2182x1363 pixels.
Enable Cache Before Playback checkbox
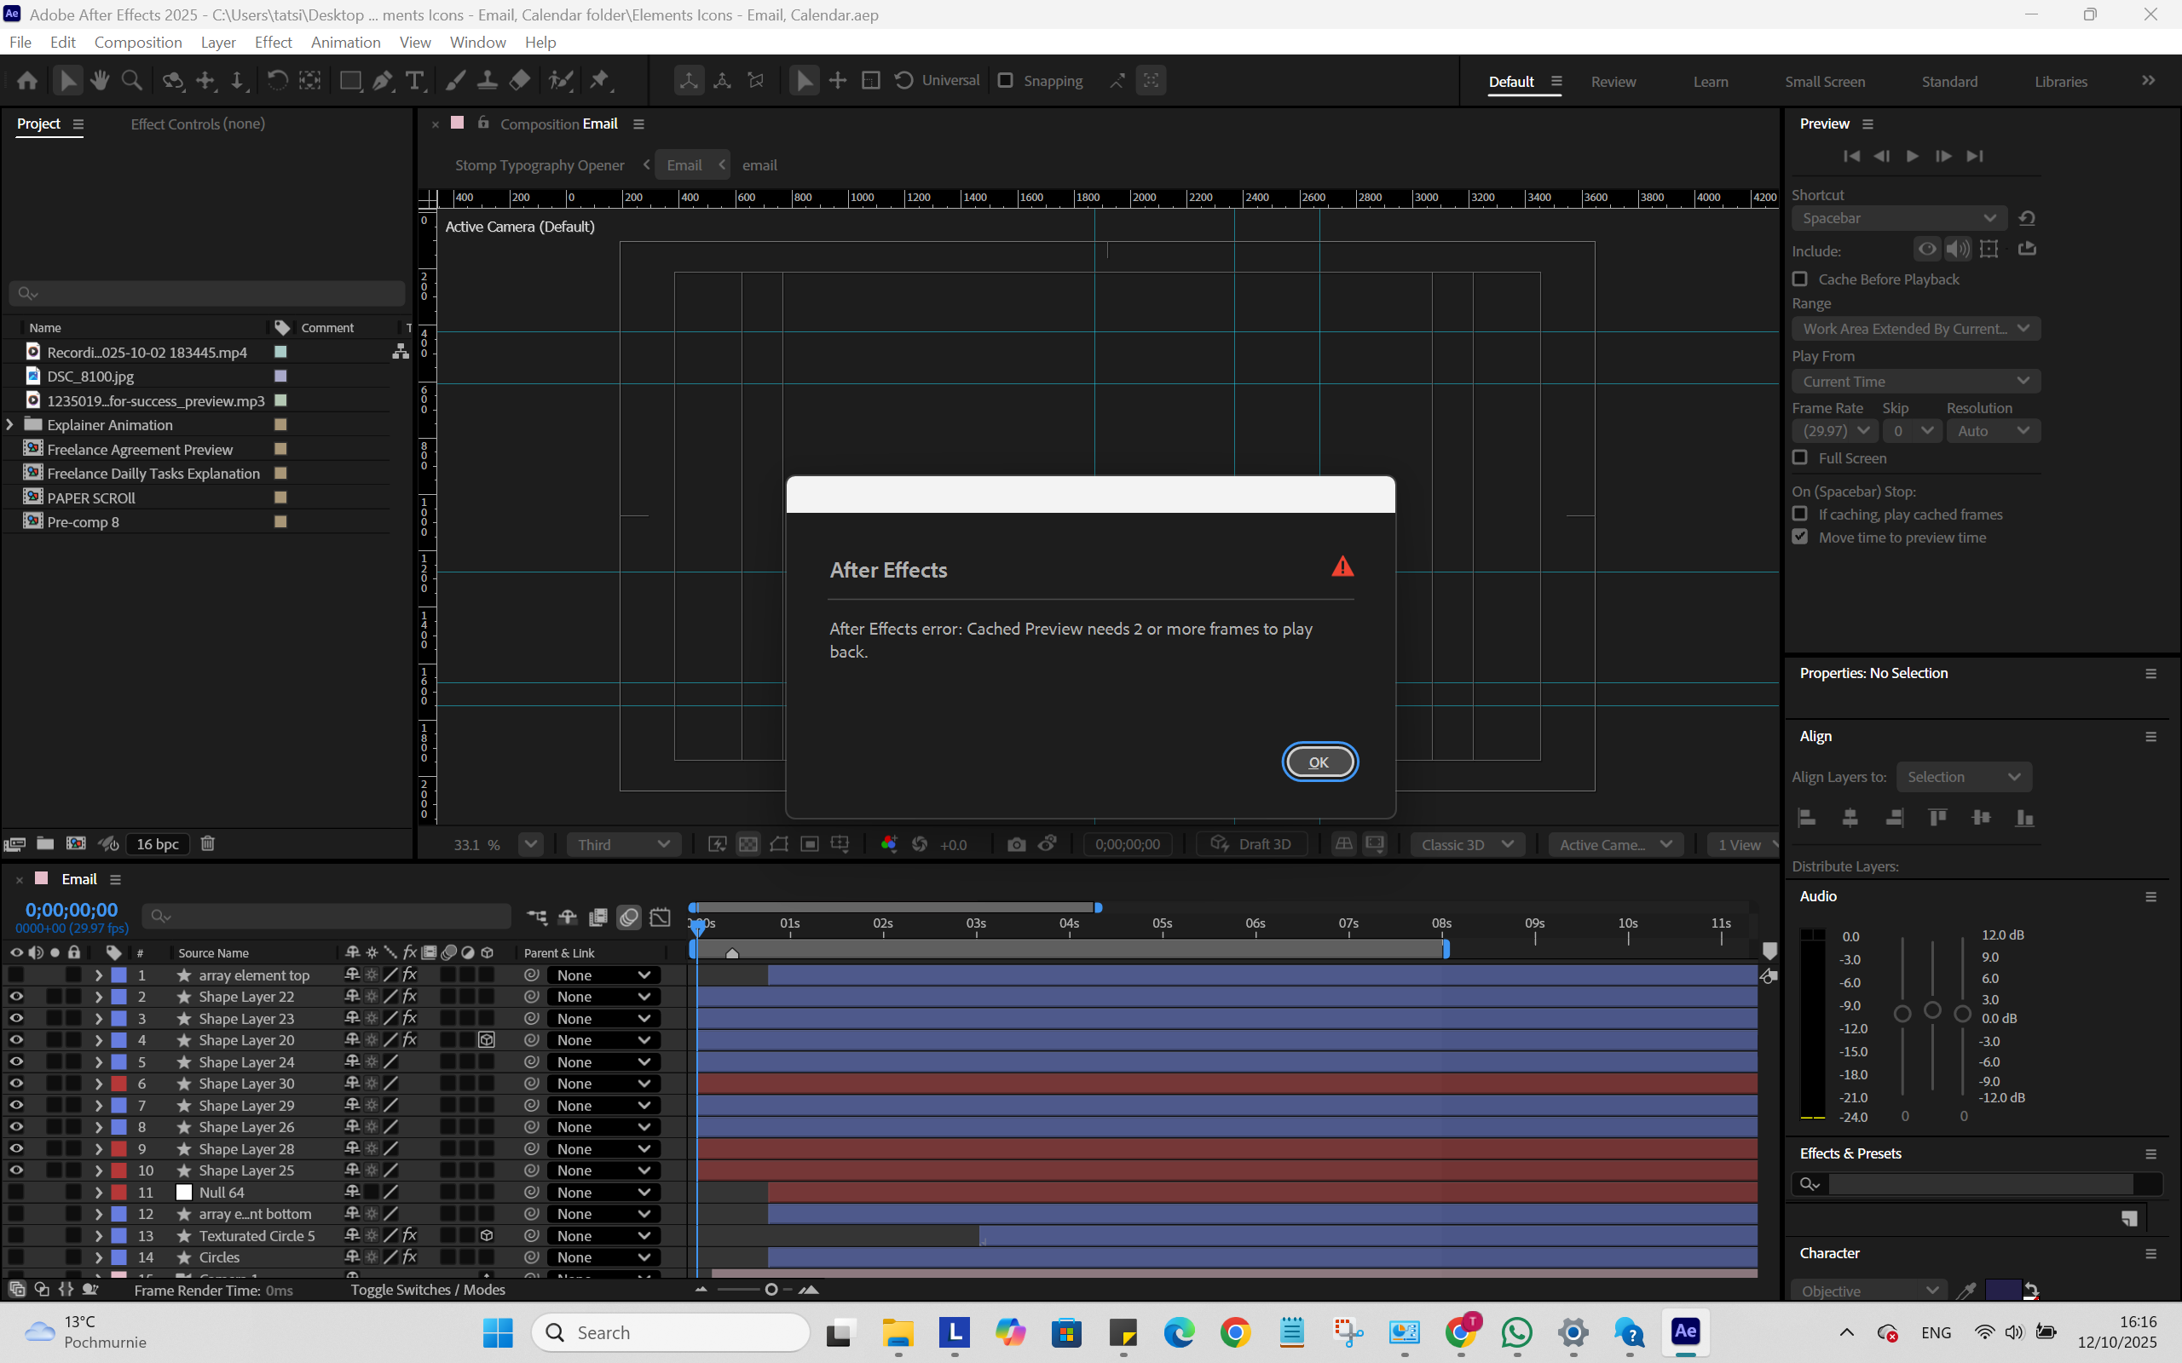(x=1801, y=279)
